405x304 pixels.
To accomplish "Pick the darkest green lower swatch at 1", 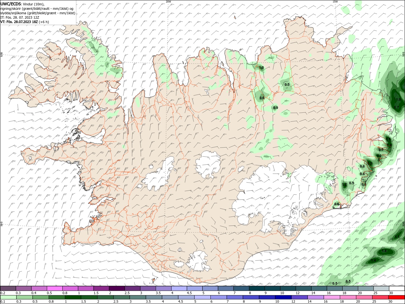I will (x=73, y=297).
